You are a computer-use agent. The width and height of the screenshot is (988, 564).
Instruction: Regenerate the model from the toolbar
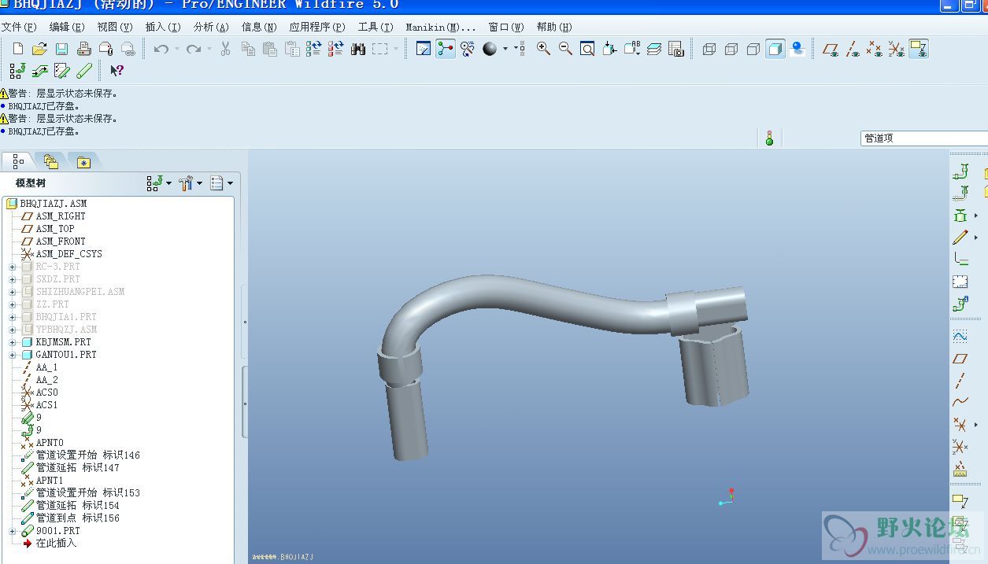pos(313,49)
